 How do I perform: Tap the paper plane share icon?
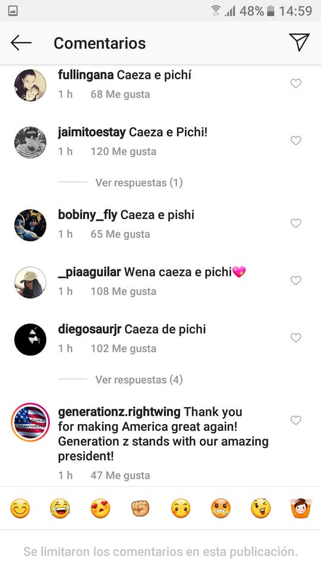tap(299, 42)
